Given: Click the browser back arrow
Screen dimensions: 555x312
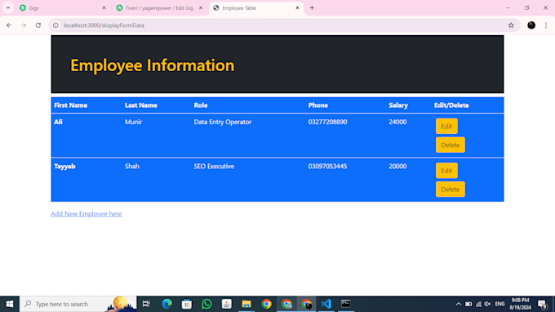Looking at the screenshot, I should coord(9,25).
